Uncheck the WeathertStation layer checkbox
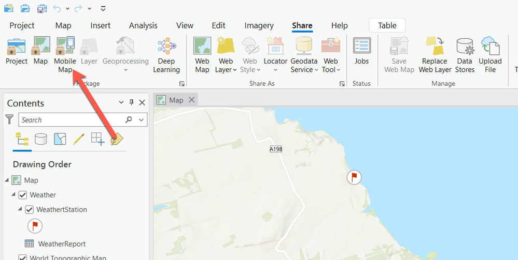This screenshot has width=518, height=260. pos(30,209)
